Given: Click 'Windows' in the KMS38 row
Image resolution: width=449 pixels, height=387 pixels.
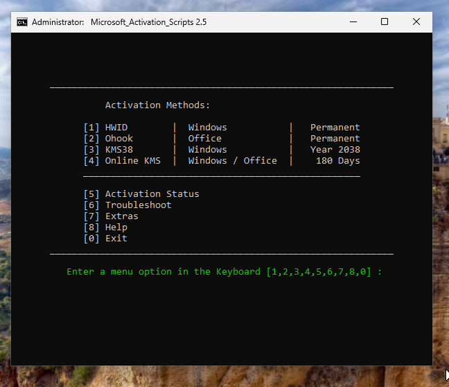Looking at the screenshot, I should pyautogui.click(x=208, y=150).
